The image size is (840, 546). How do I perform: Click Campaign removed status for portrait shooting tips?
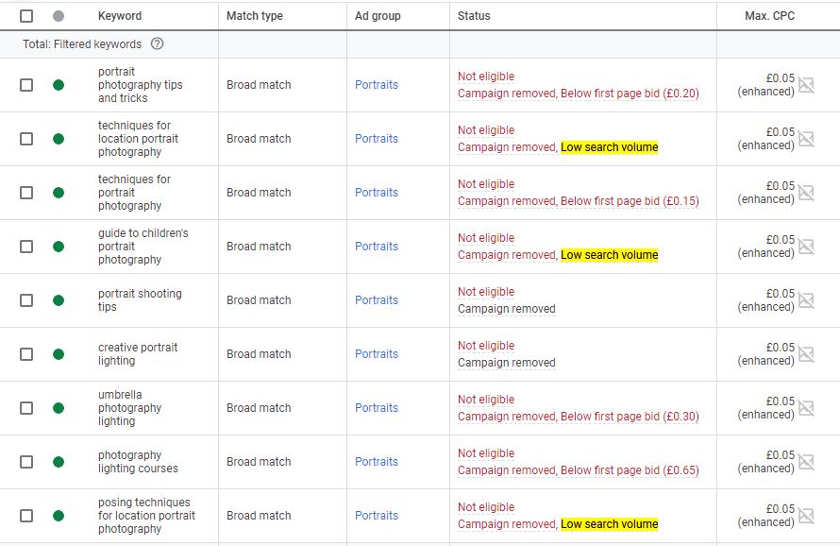506,309
